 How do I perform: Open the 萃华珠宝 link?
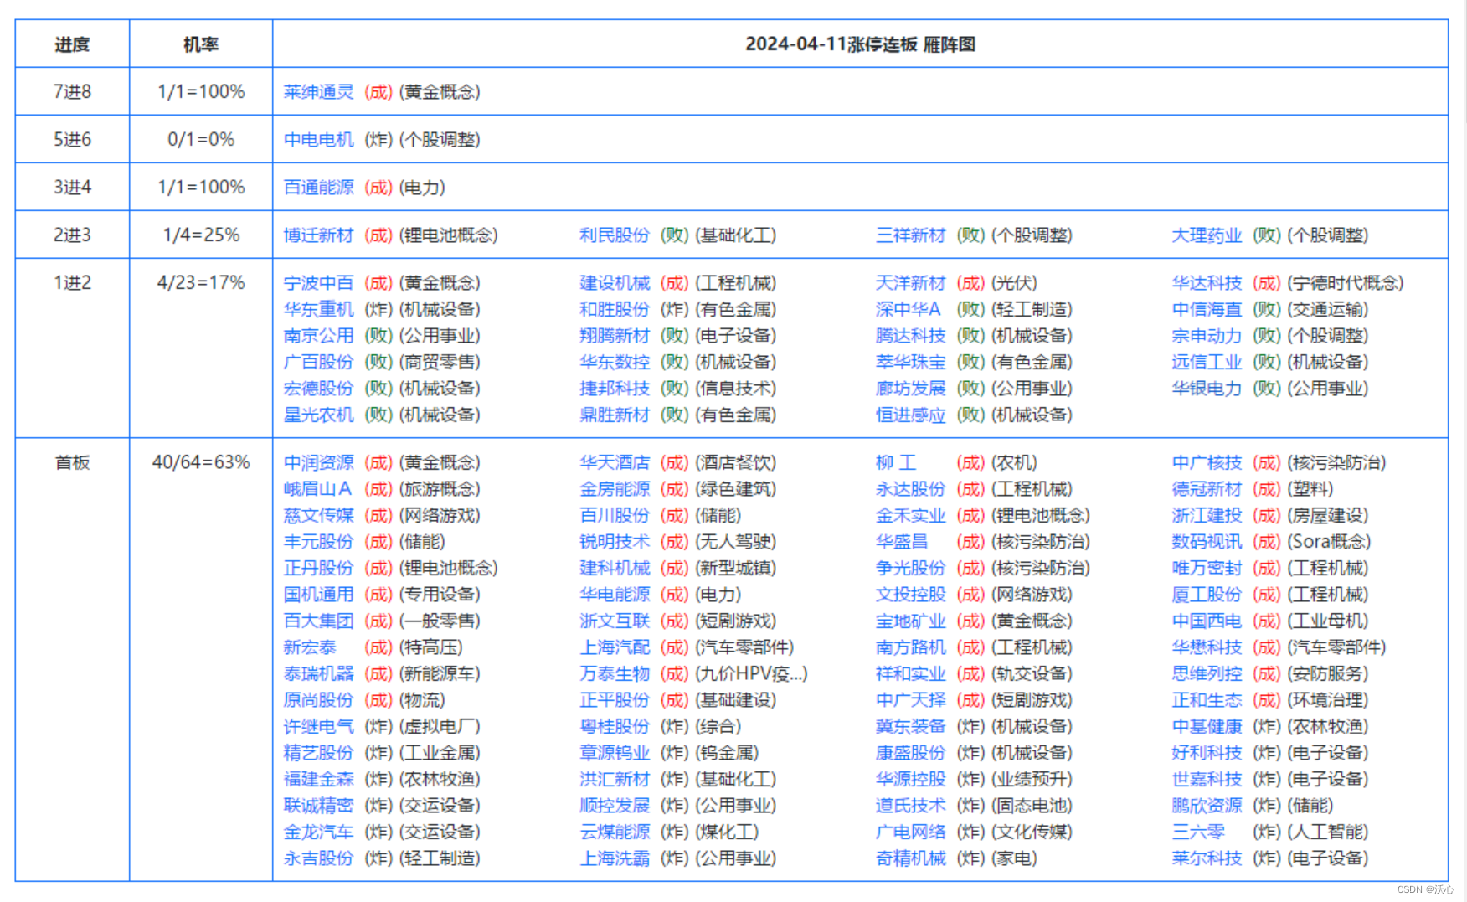910,363
